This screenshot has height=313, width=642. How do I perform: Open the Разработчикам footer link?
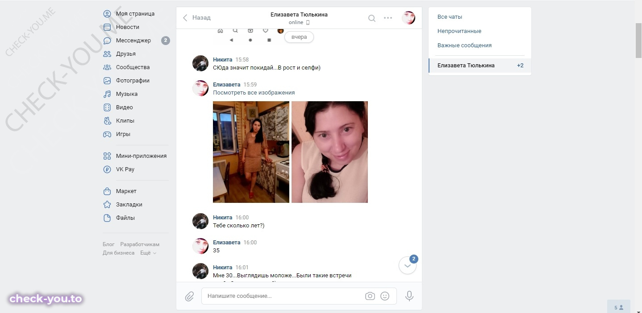coord(140,244)
